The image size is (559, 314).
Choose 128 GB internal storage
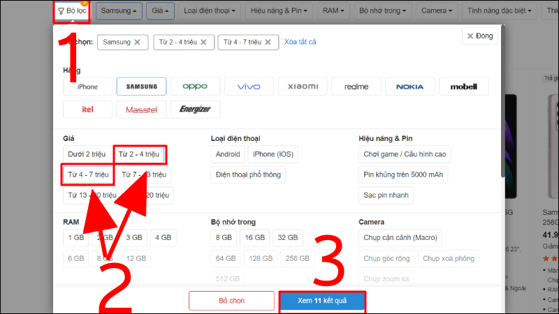(261, 258)
